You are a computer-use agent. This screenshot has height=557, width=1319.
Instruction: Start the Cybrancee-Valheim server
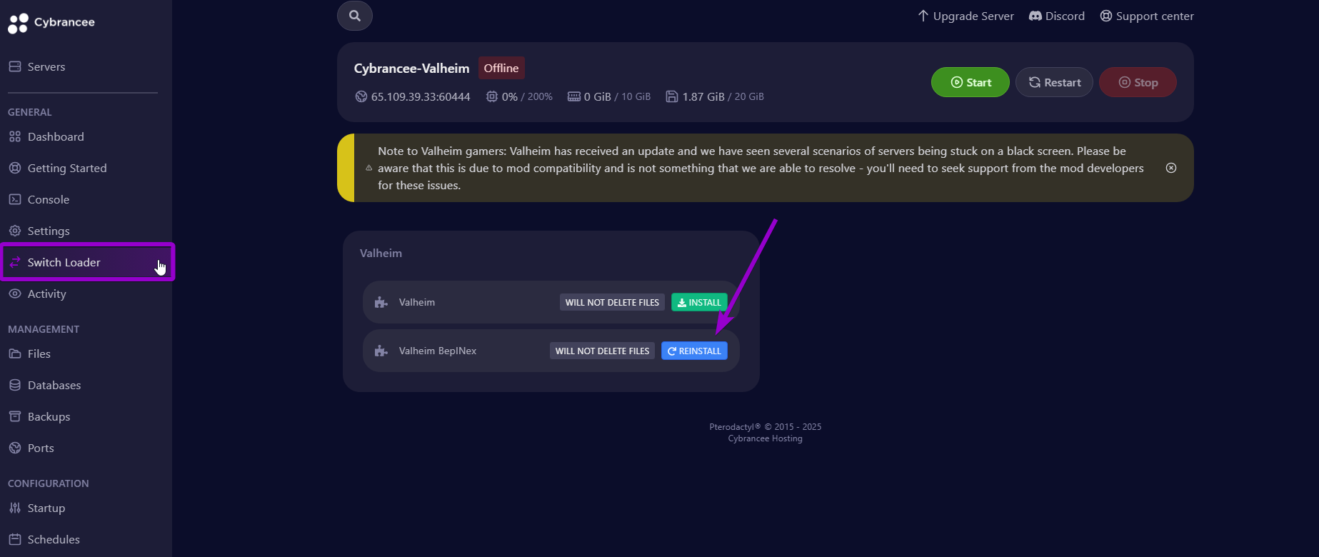point(971,82)
